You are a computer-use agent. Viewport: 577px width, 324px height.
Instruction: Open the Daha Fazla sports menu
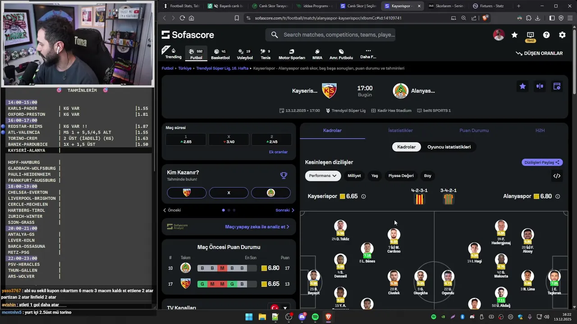tap(368, 54)
